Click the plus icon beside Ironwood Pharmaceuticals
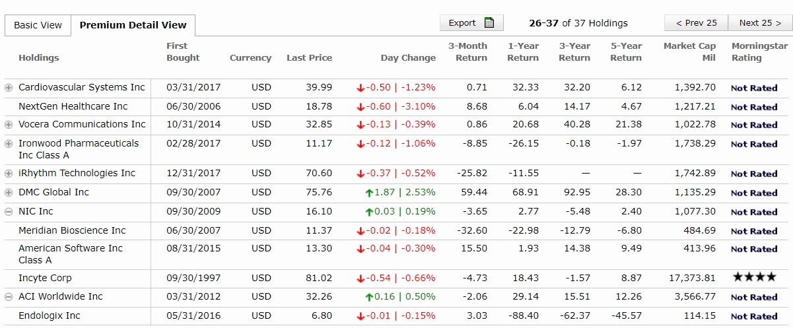This screenshot has width=793, height=328. tap(9, 144)
